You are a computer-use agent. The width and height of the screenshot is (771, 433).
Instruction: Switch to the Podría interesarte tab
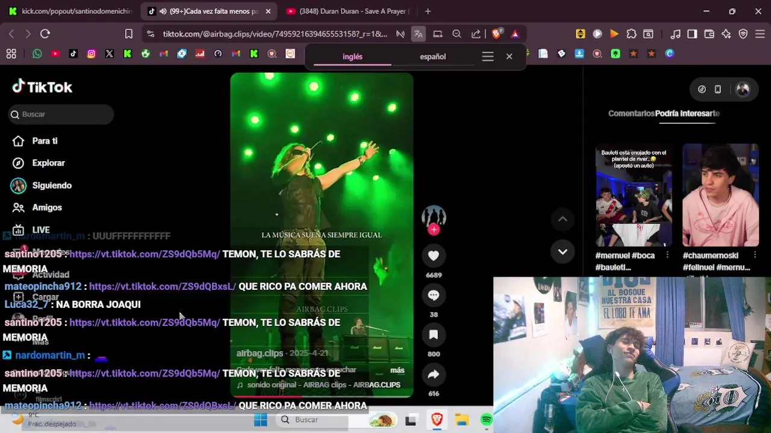pos(687,113)
